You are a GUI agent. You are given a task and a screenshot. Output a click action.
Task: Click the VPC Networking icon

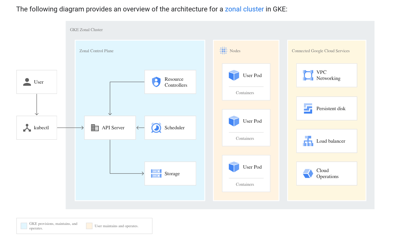(x=308, y=75)
